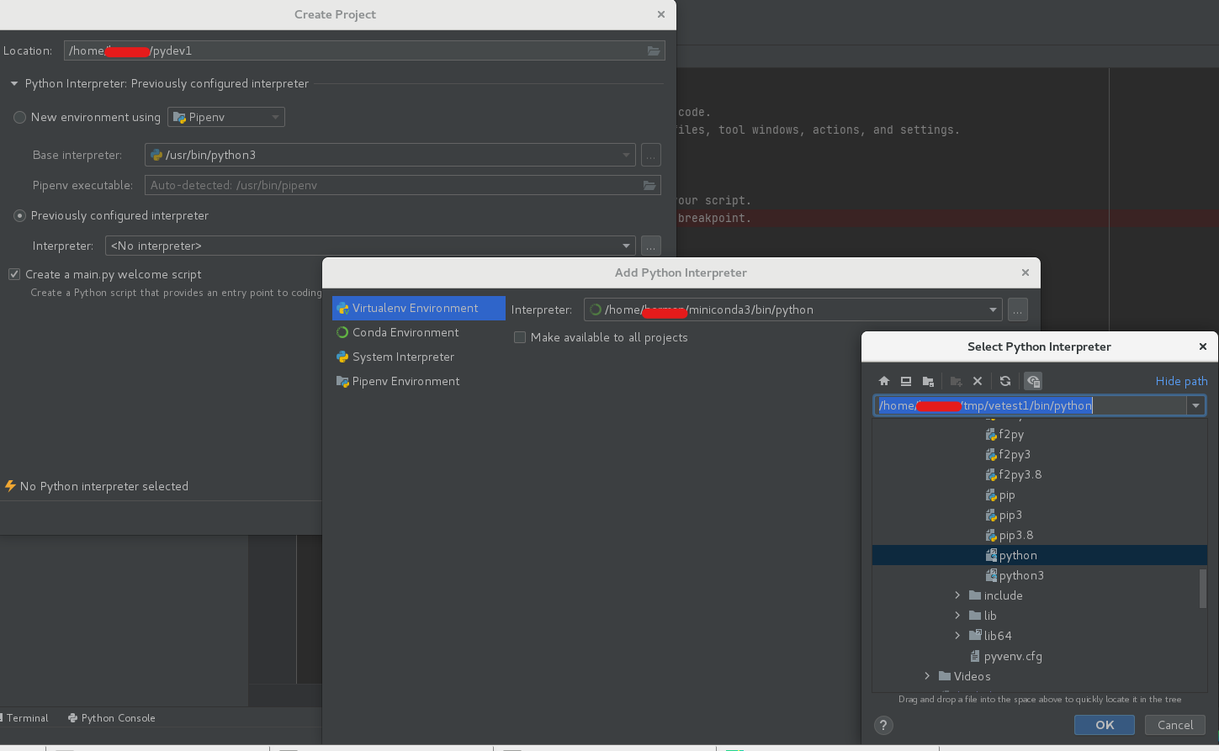Confirm interpreter selection with OK

[x=1105, y=725]
